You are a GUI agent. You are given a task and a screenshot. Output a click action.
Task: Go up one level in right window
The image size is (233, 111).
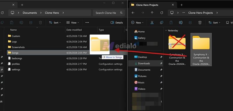(x=152, y=13)
